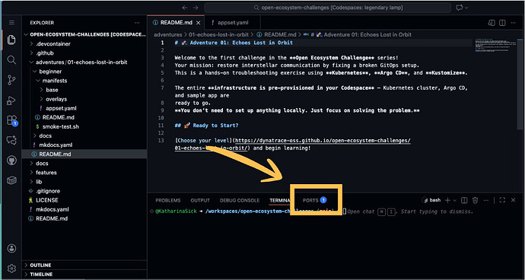This screenshot has height=280, width=525.
Task: Toggle the split editor layout button
Action: point(502,23)
